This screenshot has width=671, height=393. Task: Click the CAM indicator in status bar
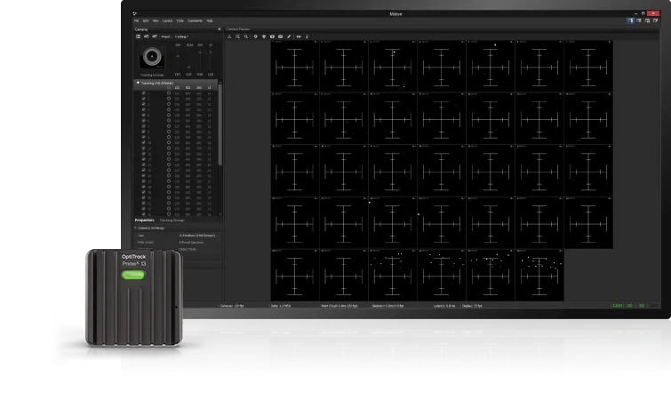pos(617,306)
